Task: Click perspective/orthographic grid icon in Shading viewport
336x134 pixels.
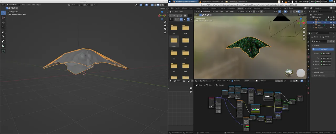Action: tap(304, 38)
